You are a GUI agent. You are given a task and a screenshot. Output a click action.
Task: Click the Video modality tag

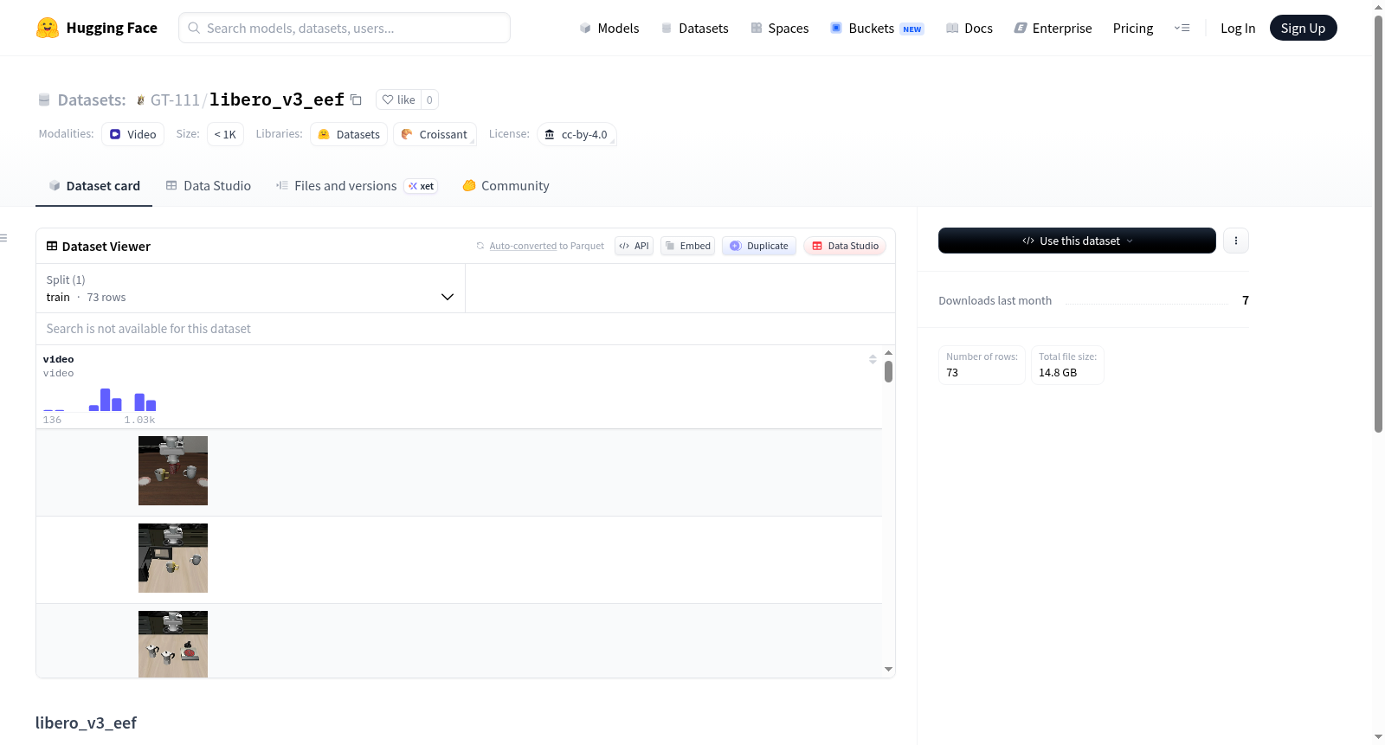pyautogui.click(x=132, y=134)
